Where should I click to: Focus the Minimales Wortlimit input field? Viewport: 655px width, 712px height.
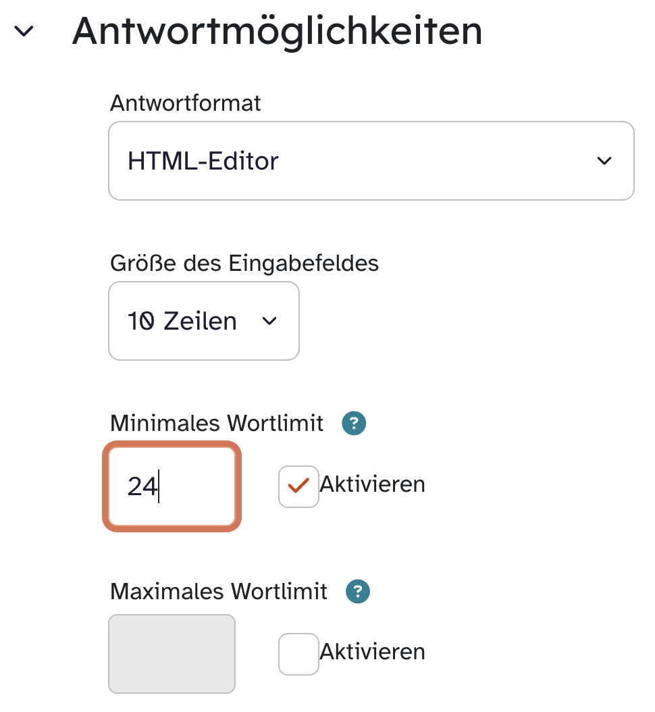point(172,486)
